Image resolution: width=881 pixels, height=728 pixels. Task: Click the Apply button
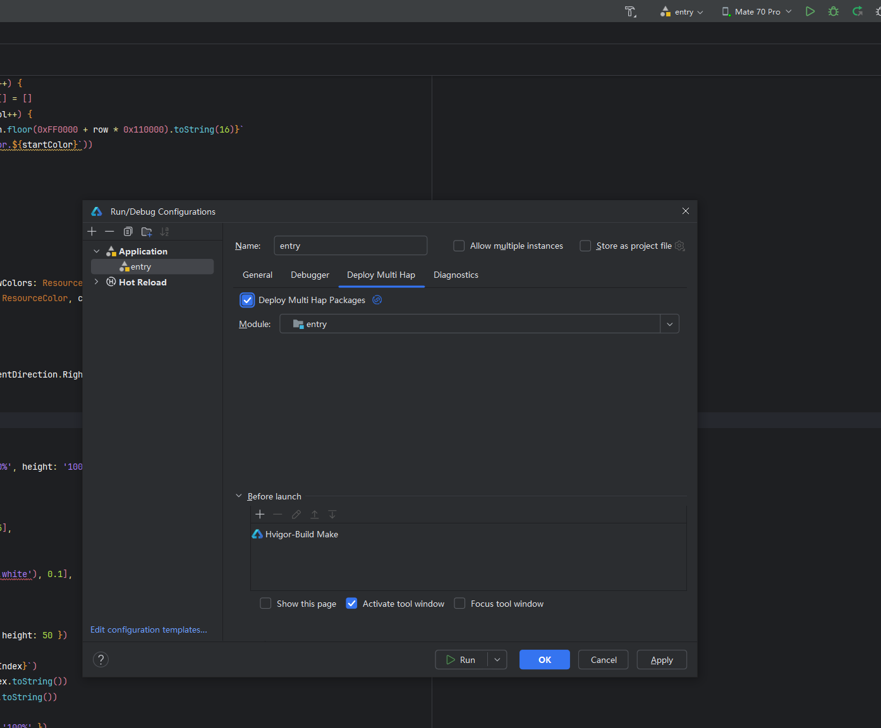(x=662, y=660)
